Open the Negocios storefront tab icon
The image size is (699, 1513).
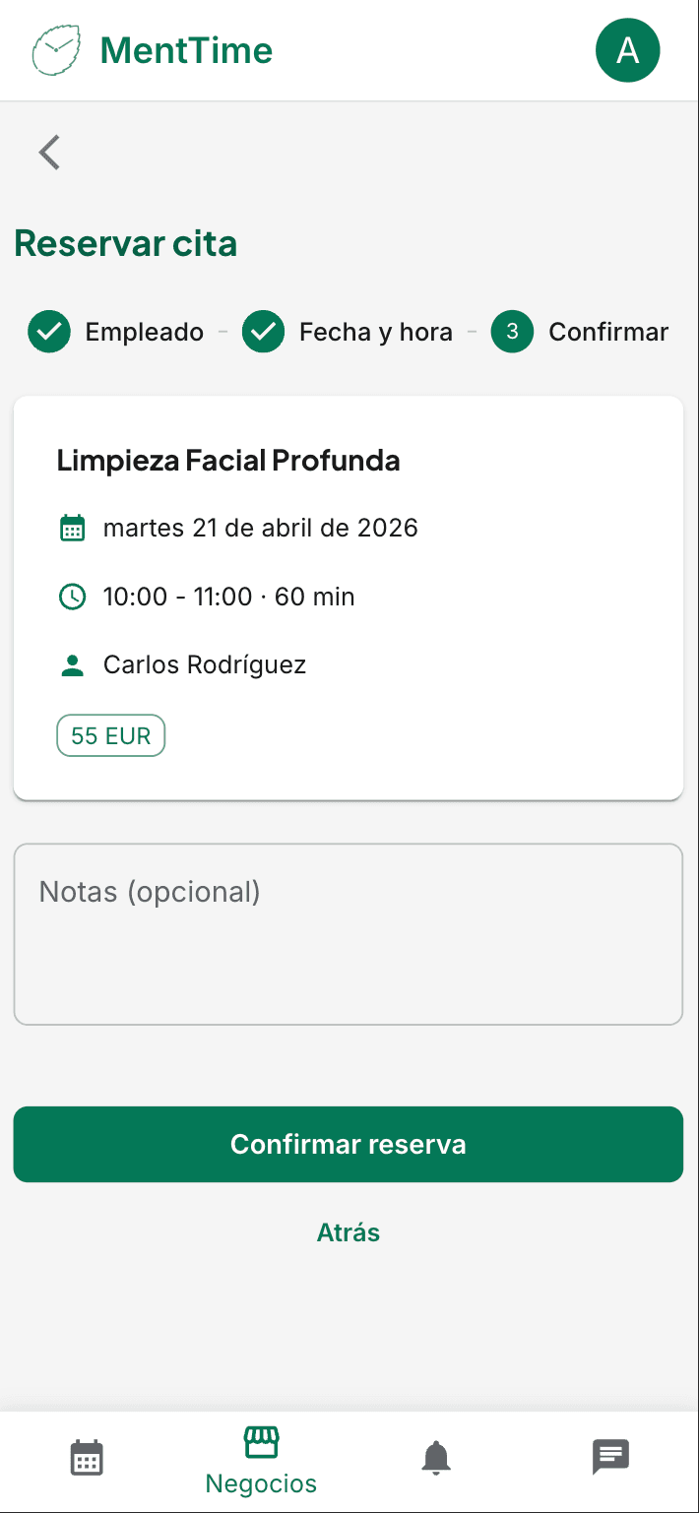[260, 1445]
